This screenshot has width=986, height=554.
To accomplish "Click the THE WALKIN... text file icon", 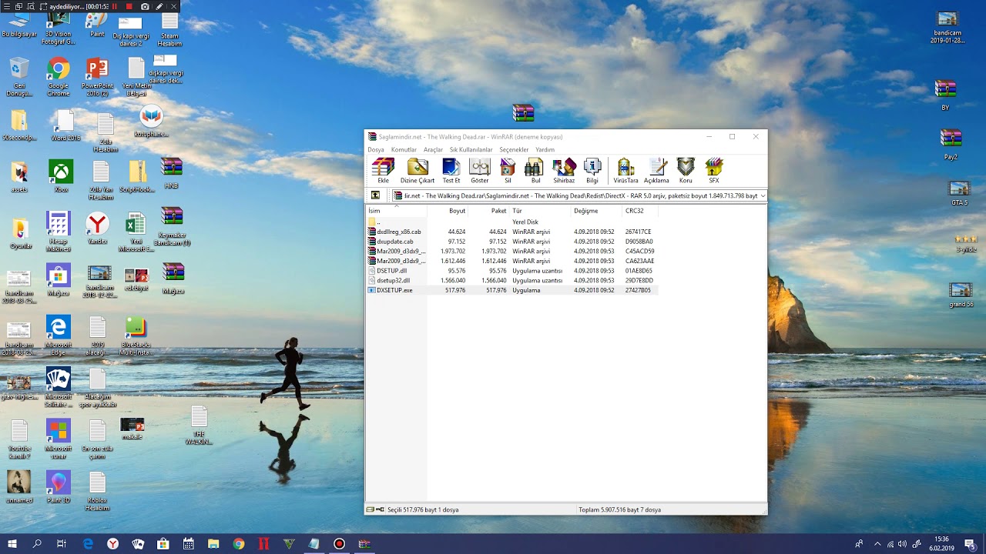I will click(199, 426).
